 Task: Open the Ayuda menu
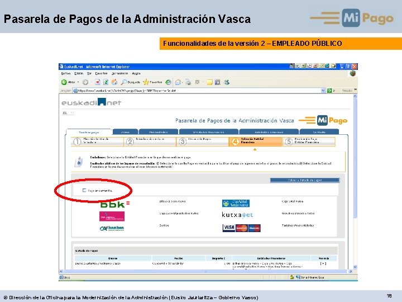(x=136, y=73)
